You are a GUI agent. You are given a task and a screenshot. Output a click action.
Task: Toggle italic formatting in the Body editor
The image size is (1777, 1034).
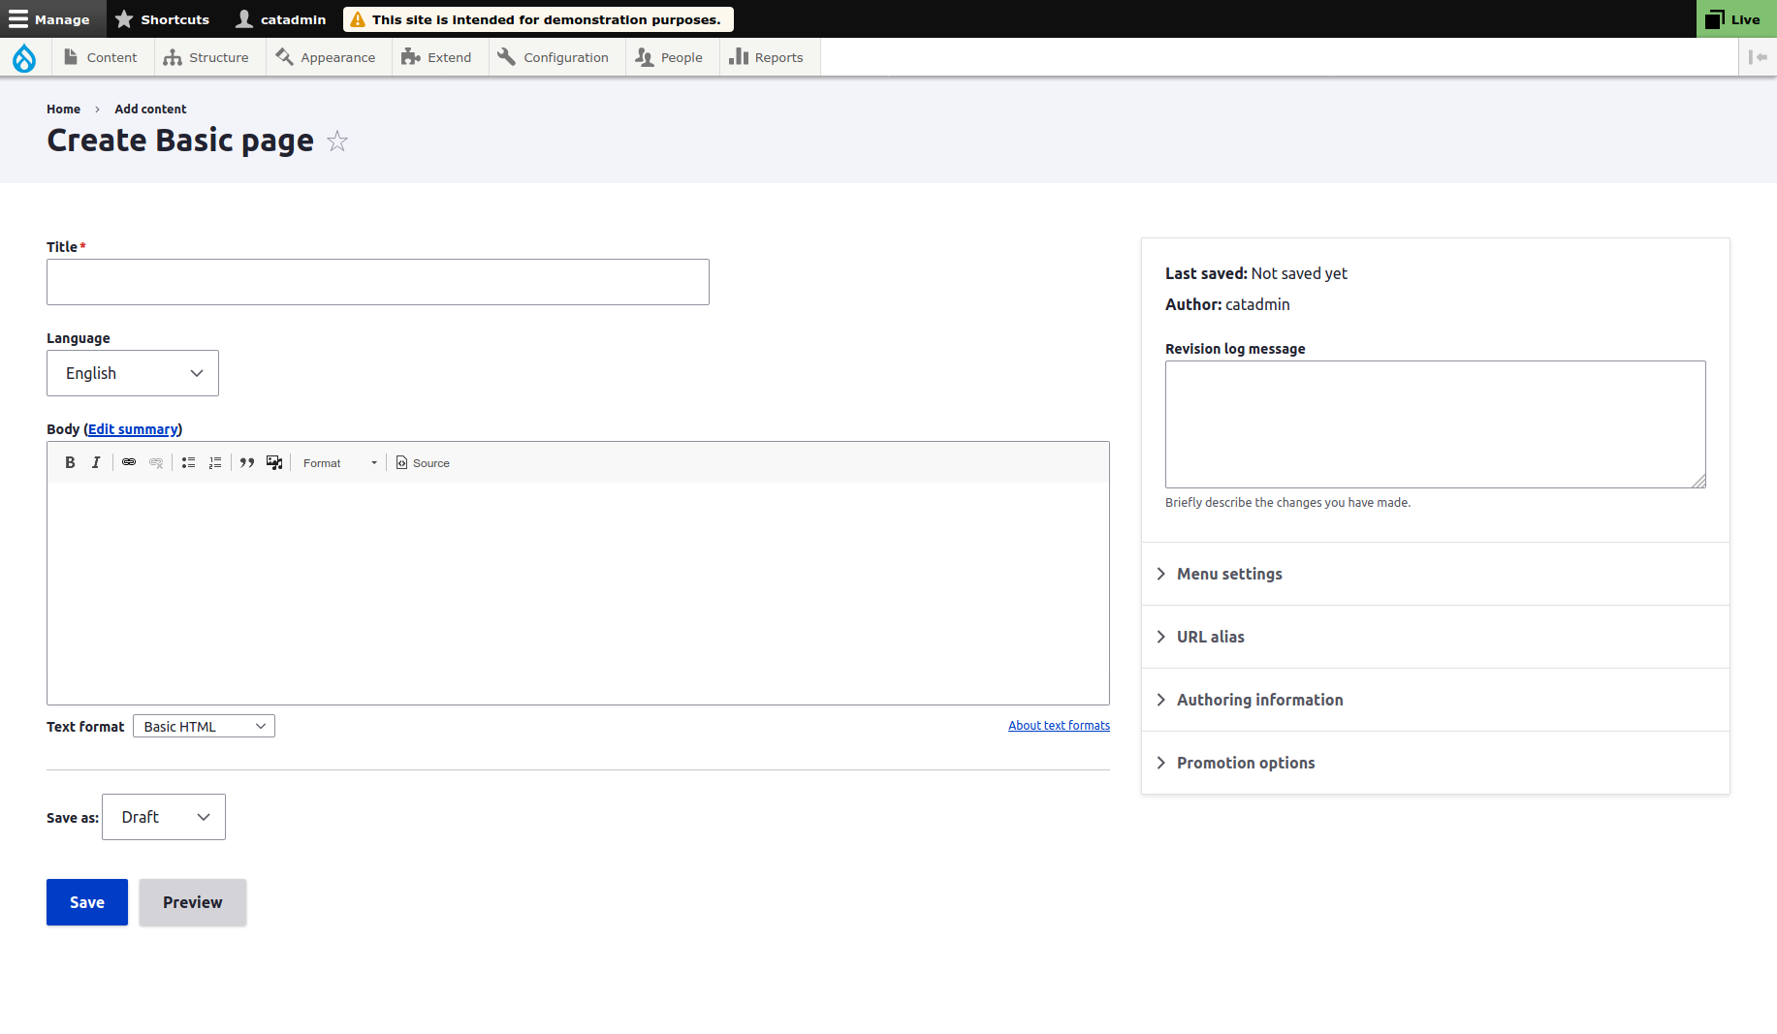pos(96,462)
